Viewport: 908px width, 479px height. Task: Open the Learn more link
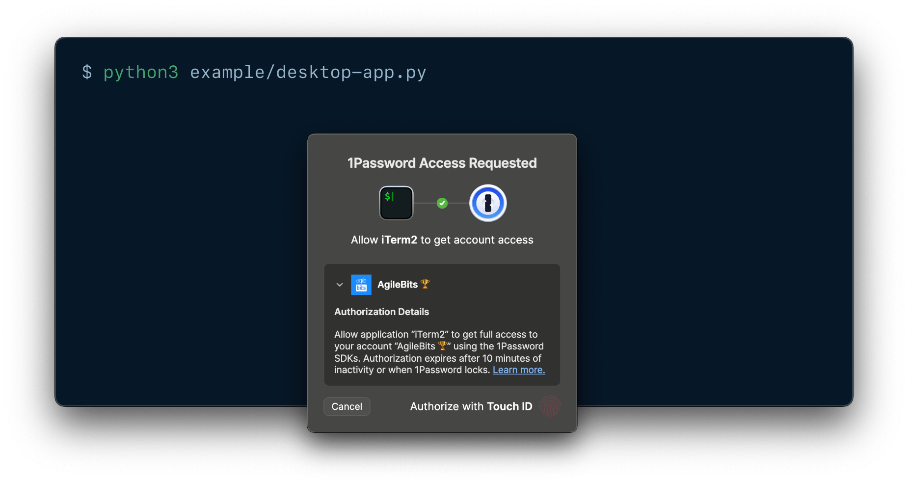(x=518, y=370)
